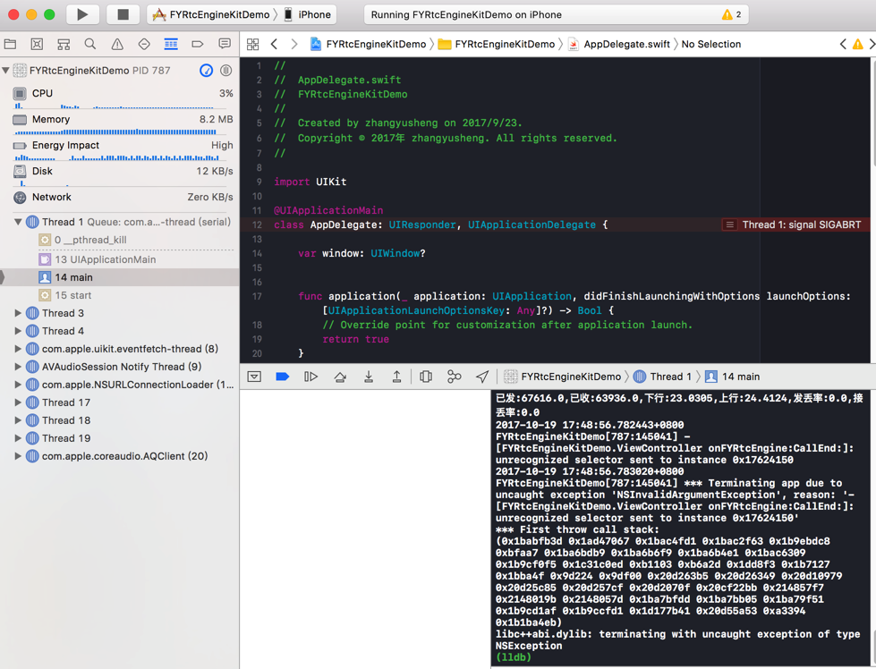Collapse the Thread 1 disclosure triangle
Image resolution: width=876 pixels, height=669 pixels.
click(x=18, y=222)
